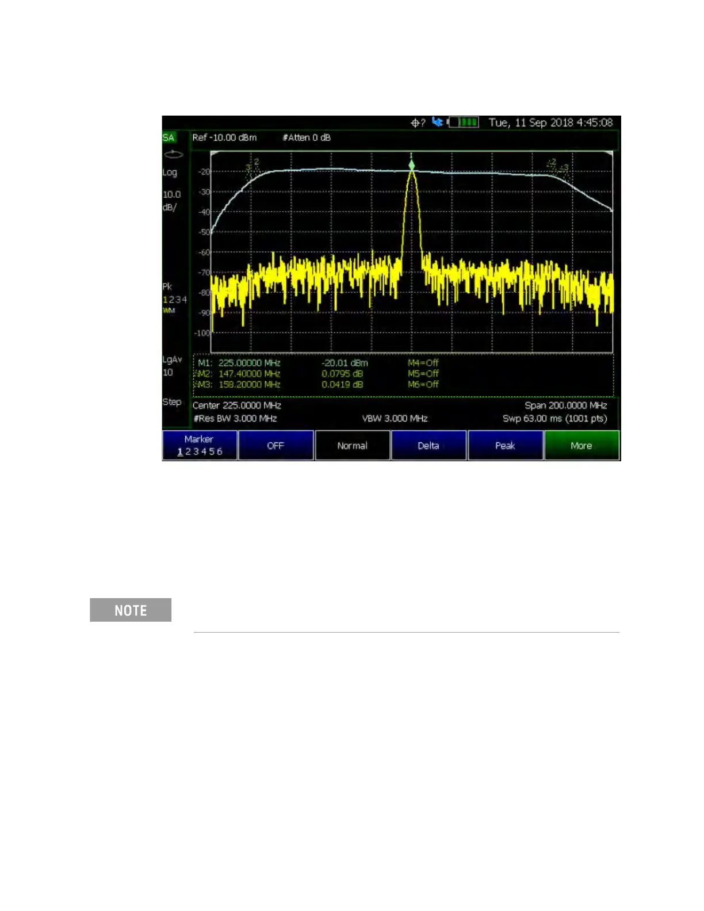Image resolution: width=704 pixels, height=911 pixels.
Task: Click the -20.01 dBm marker value
Action: 345,363
